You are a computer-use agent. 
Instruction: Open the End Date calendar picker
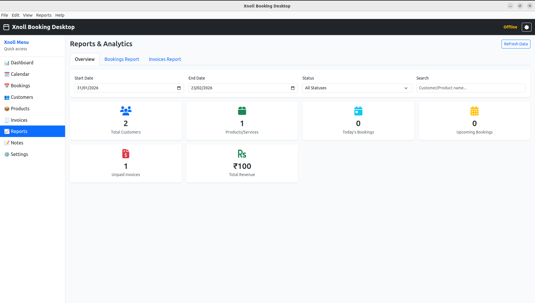tap(293, 88)
